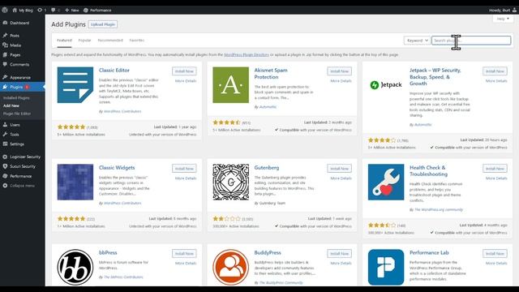
Task: Open the Howdy user account menu
Action: (x=503, y=11)
